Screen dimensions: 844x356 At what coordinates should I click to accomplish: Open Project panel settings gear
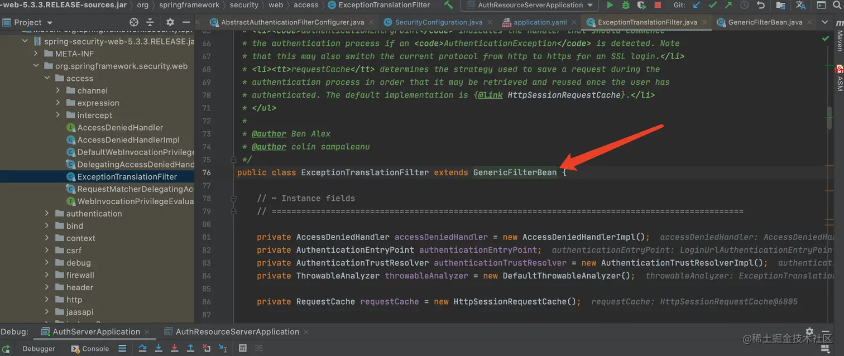(170, 22)
